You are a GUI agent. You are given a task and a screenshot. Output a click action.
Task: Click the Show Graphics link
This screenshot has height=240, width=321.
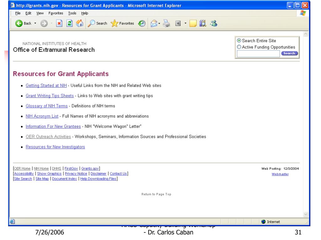click(x=49, y=173)
